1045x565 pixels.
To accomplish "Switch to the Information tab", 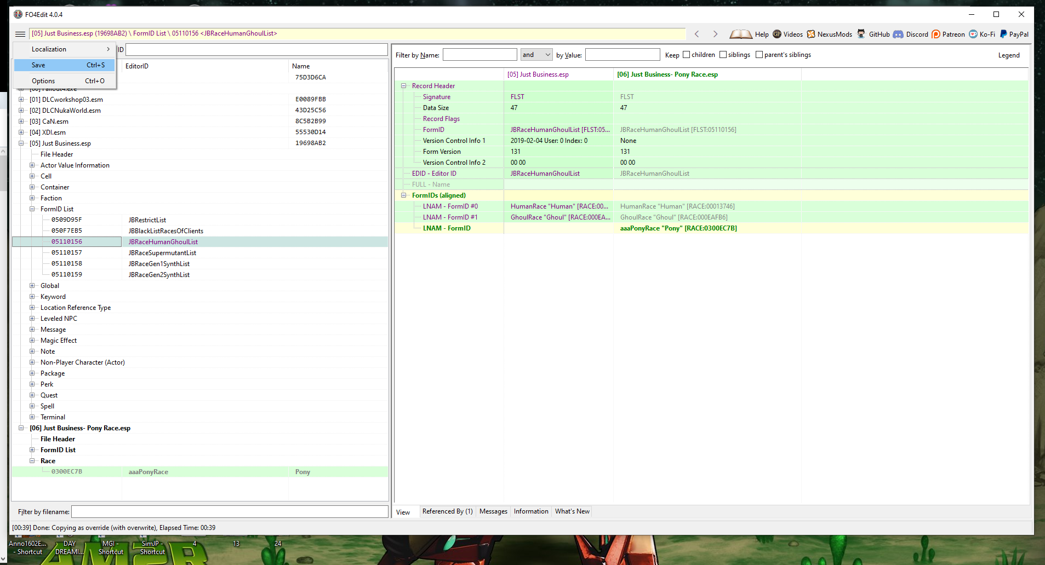I will [531, 511].
